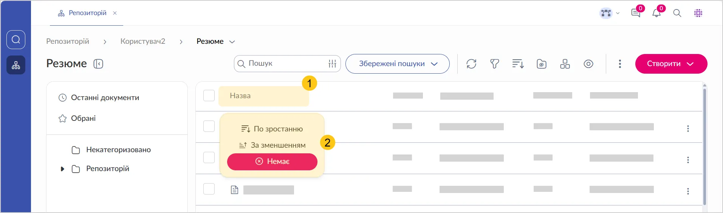The width and height of the screenshot is (723, 213).
Task: Collapse the side panel next to Резюме
Action: click(98, 64)
